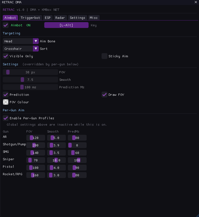Click the global Smooth slider at 7.5
Screen dimensions: 199x217
30,80
